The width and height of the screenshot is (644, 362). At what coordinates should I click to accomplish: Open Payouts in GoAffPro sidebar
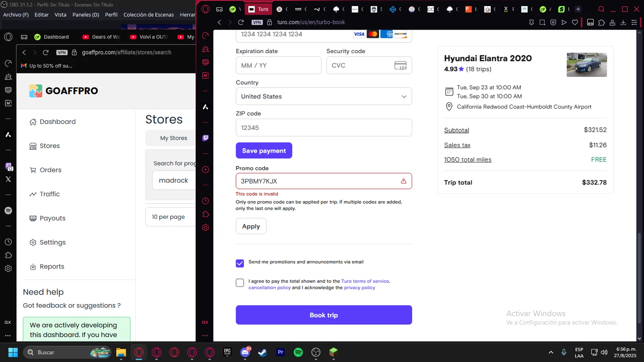click(47, 218)
